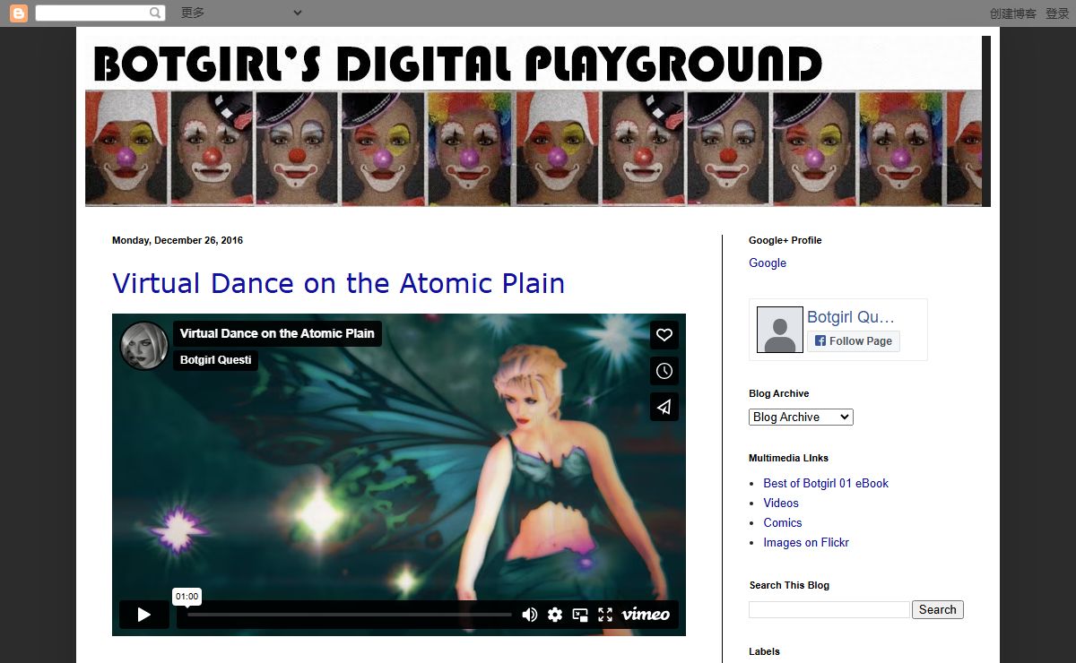Open the 更多 dropdown menu
Image resolution: width=1076 pixels, height=663 pixels.
(x=240, y=13)
